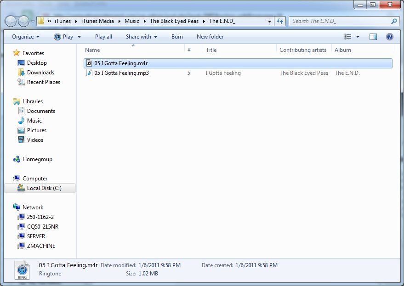Click the RING file thumbnail in details pane
This screenshot has width=404, height=286.
[x=22, y=270]
